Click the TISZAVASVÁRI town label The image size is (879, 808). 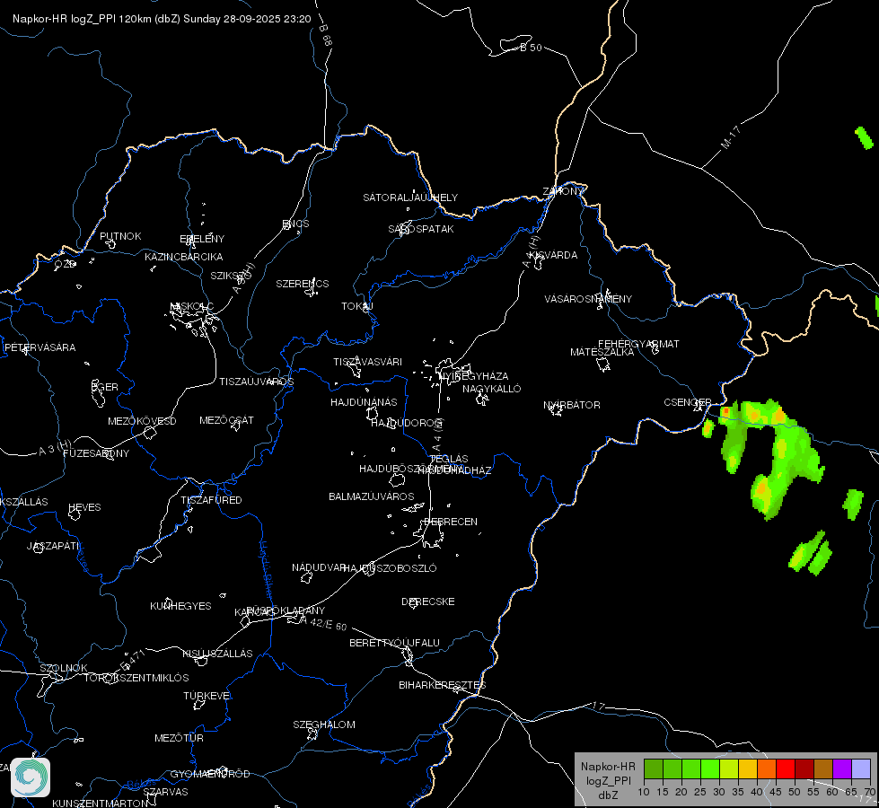368,362
